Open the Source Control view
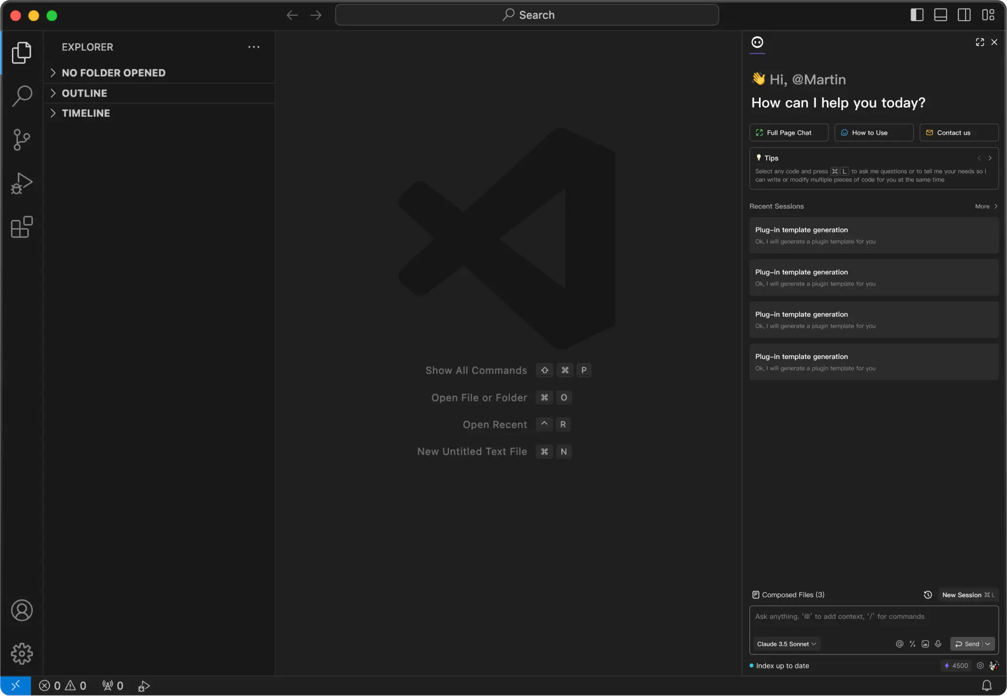The width and height of the screenshot is (1007, 696). [x=21, y=139]
